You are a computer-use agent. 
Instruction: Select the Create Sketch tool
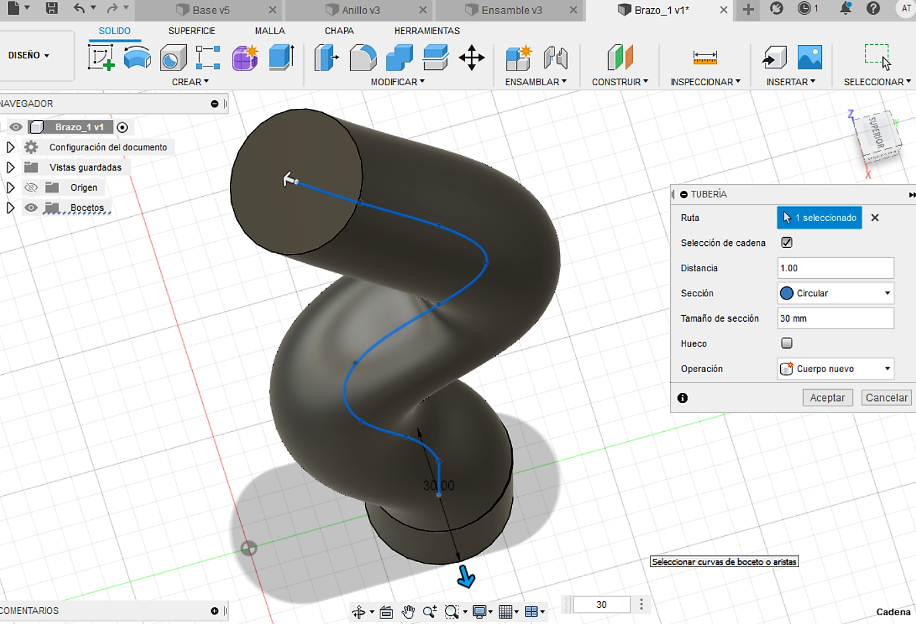(101, 57)
